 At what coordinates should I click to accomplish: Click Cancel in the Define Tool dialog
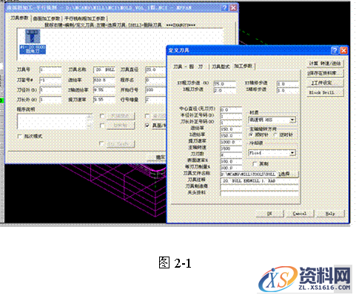coord(300,214)
